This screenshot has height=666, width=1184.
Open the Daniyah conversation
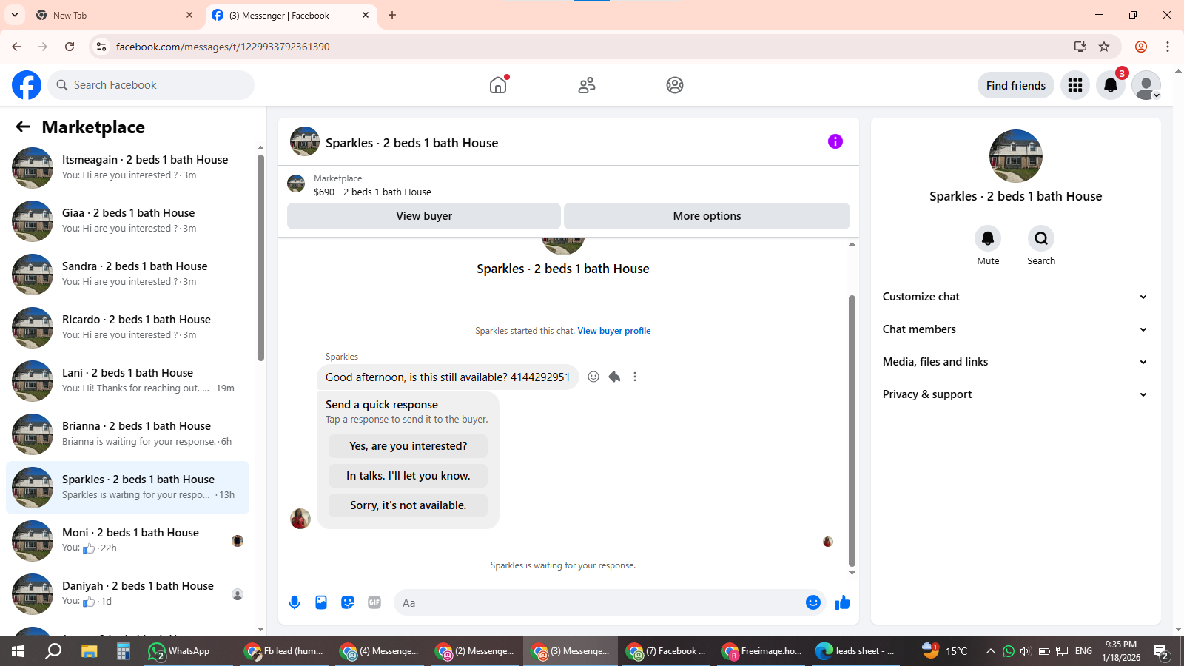click(x=127, y=594)
